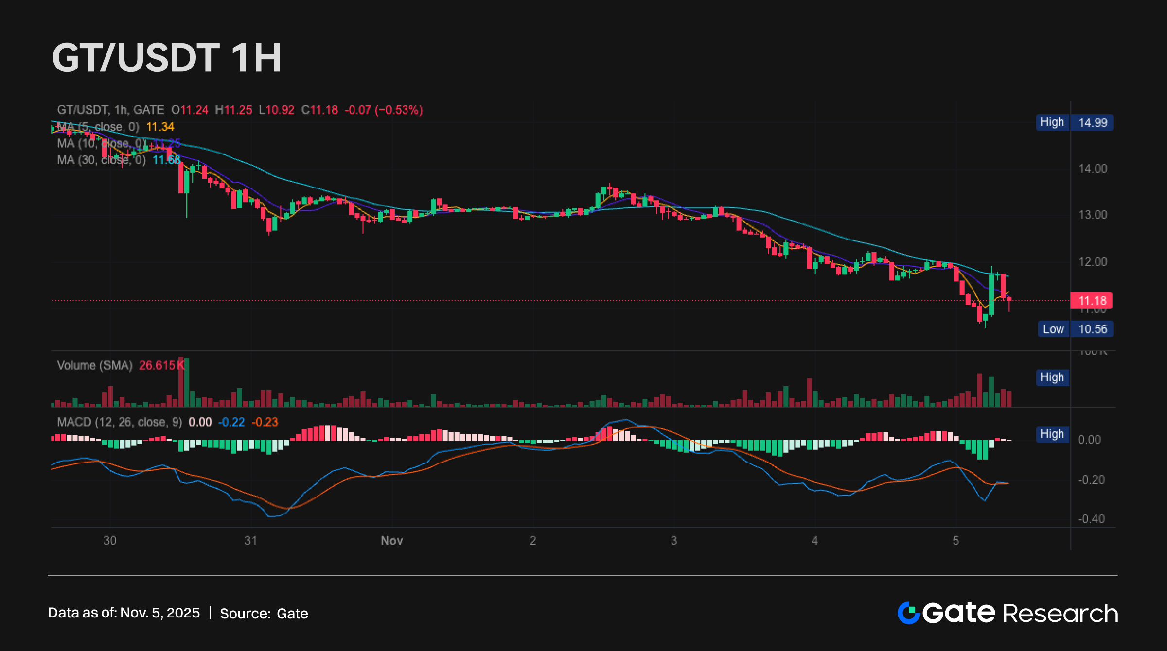
Task: Click the GT/USDT, 1h, GATE symbol legend
Action: [x=110, y=110]
